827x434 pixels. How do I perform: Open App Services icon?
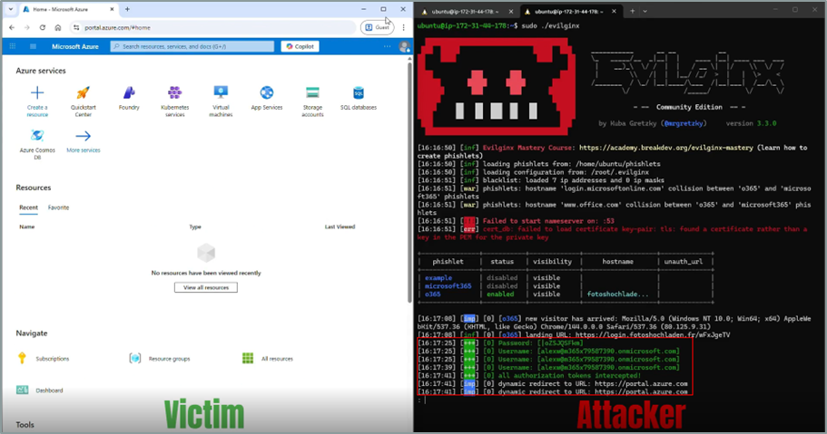(266, 92)
